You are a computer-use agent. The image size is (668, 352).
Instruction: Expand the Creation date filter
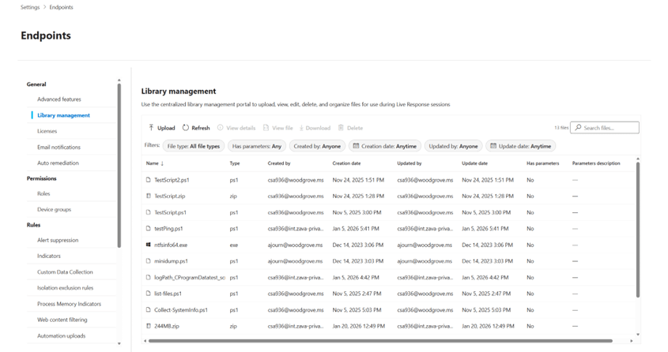(x=384, y=146)
